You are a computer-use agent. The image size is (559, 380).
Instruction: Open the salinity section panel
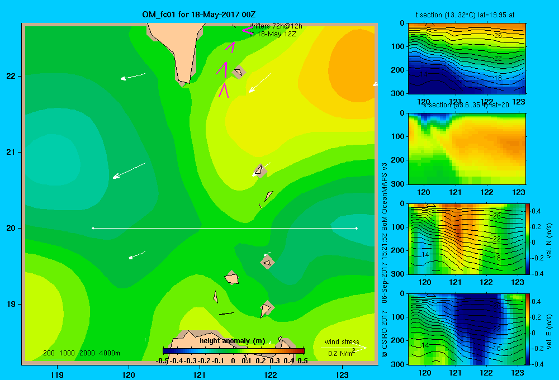(x=467, y=149)
